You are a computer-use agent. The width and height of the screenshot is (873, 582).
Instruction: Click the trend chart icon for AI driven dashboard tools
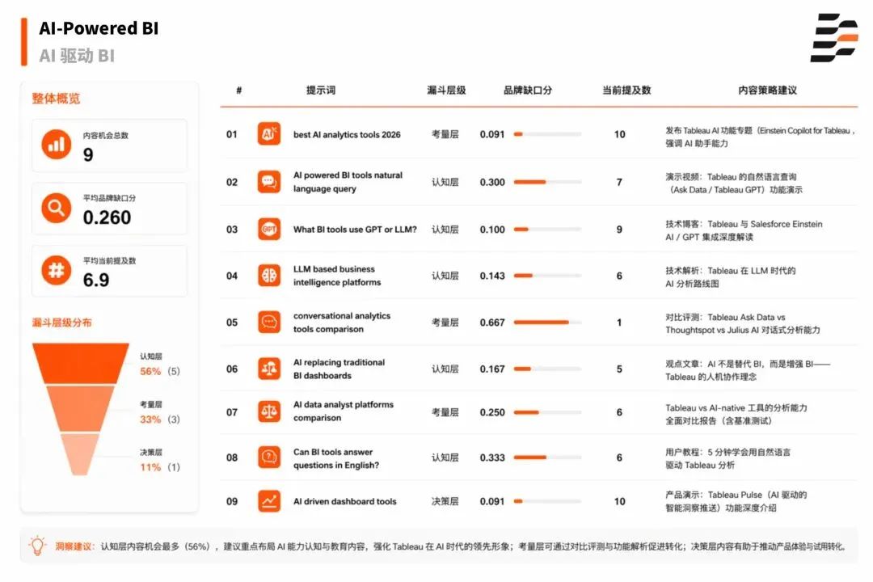coord(269,500)
